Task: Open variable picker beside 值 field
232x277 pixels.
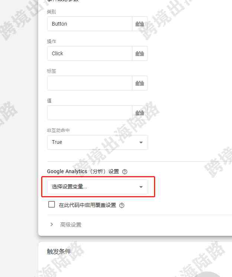Action: tap(140, 113)
